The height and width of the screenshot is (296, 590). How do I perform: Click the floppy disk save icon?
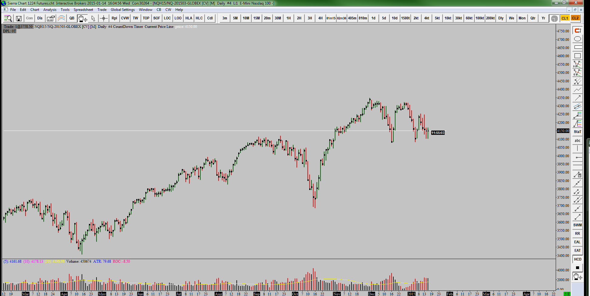(19, 18)
